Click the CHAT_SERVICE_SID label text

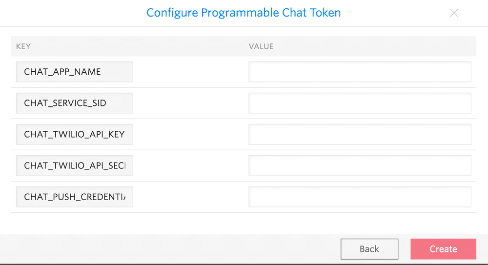point(65,103)
